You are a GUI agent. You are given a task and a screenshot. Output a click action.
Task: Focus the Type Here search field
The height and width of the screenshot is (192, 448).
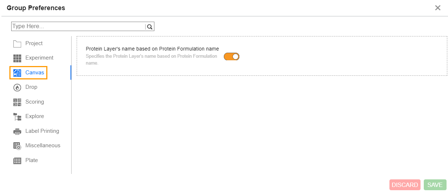click(78, 26)
